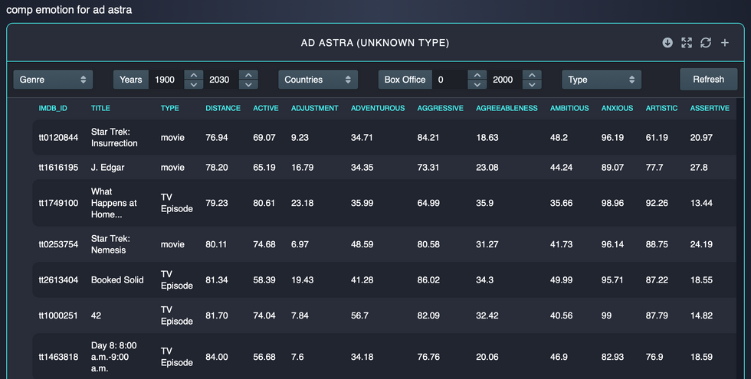Sort by ADVENTUROUS column header
The width and height of the screenshot is (751, 379).
(x=378, y=108)
